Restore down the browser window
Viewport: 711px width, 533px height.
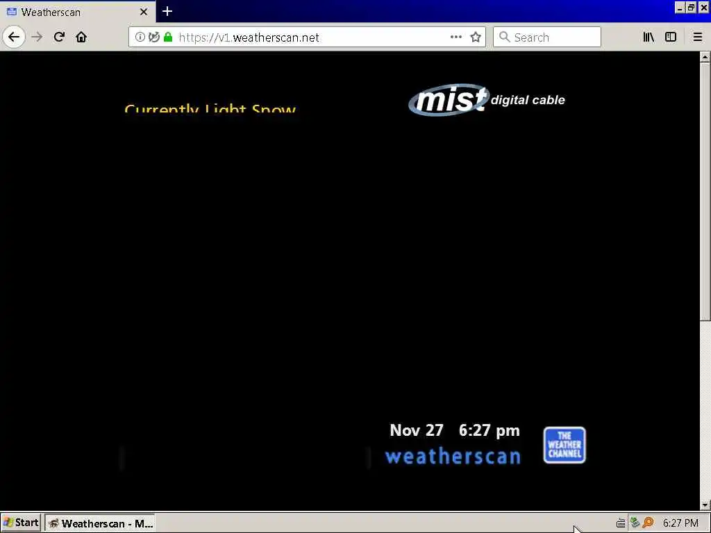pos(692,8)
